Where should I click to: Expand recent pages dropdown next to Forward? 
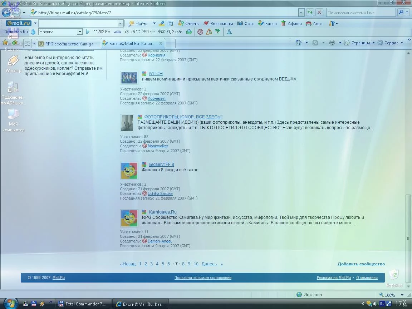coord(24,13)
